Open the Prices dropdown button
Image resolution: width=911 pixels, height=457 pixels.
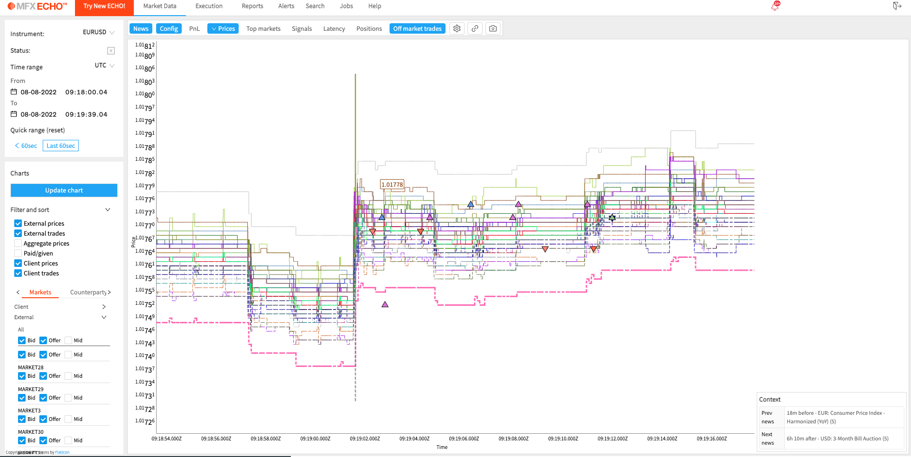point(223,28)
